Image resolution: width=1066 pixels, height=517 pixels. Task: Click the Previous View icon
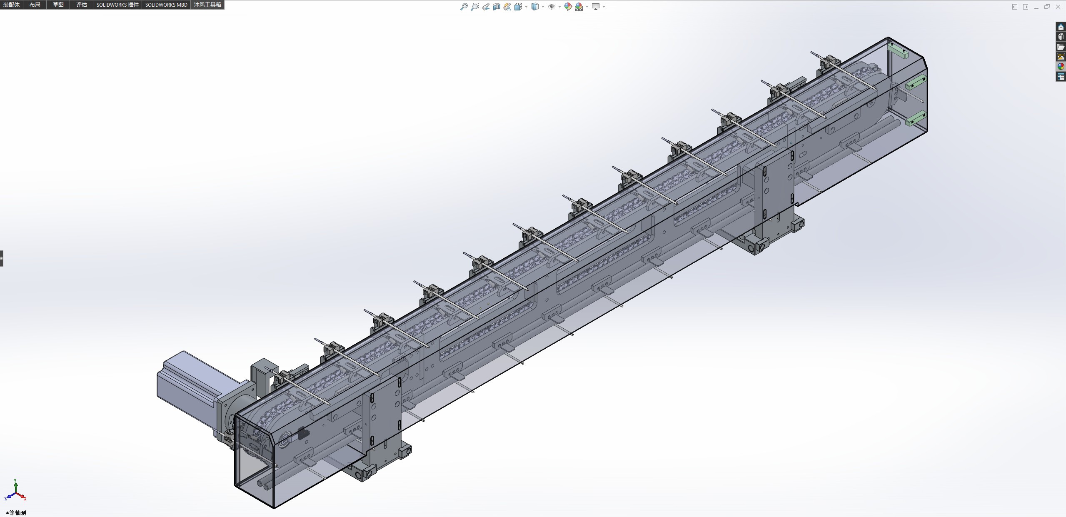click(486, 7)
